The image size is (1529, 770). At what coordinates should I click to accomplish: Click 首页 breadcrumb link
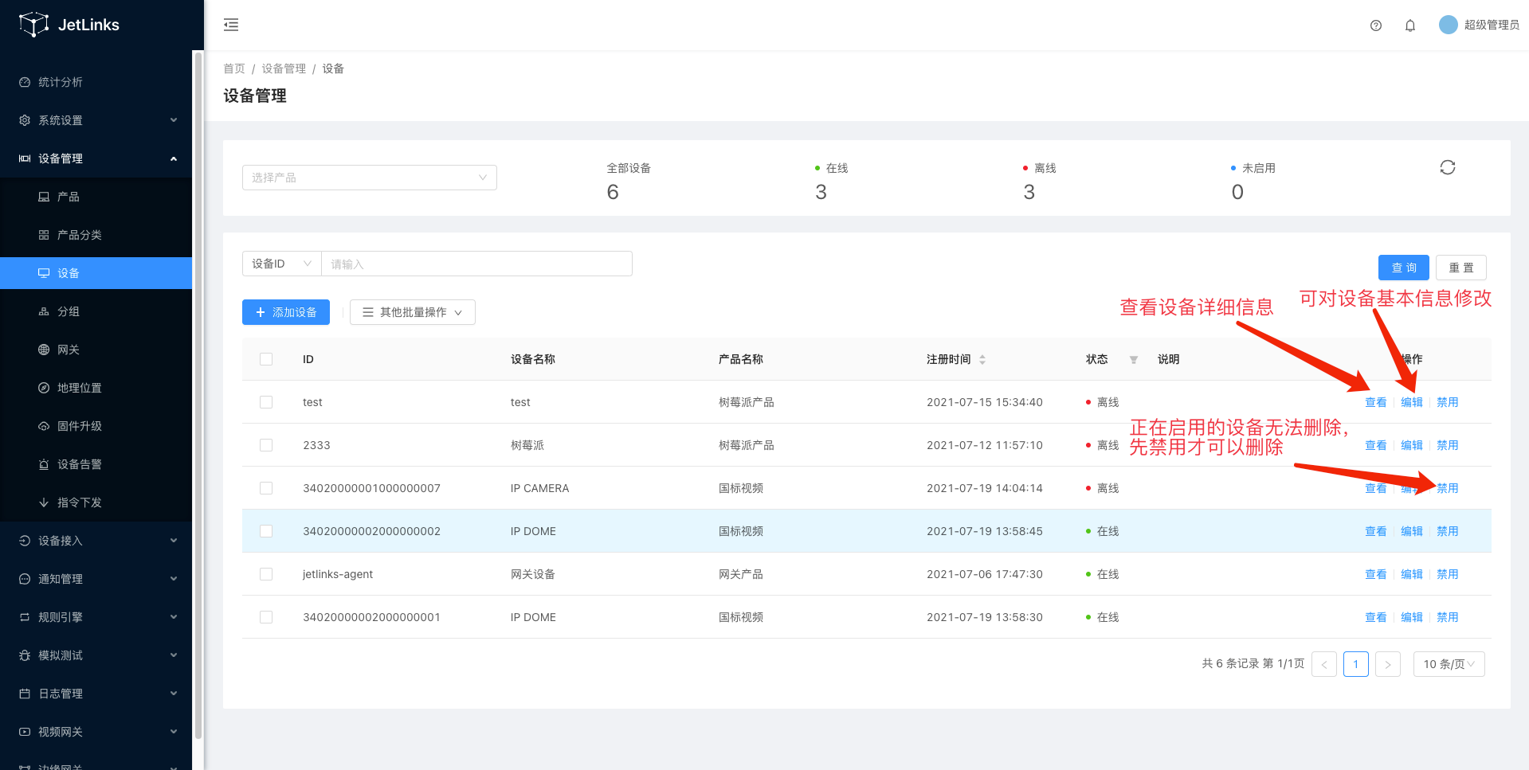click(x=234, y=68)
